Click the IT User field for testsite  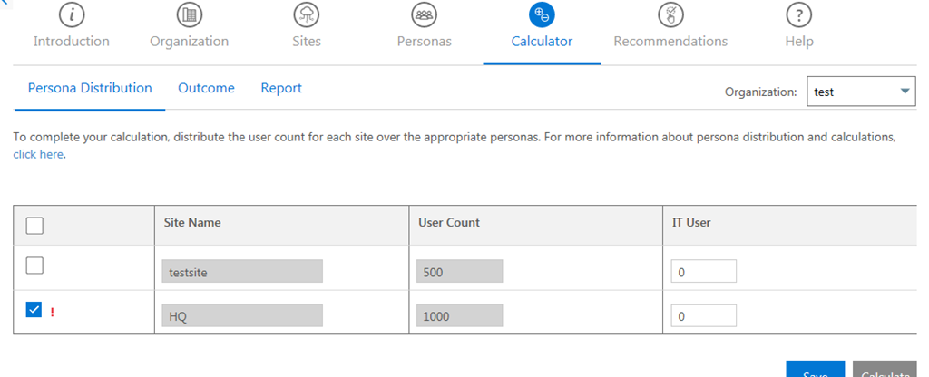click(x=703, y=272)
